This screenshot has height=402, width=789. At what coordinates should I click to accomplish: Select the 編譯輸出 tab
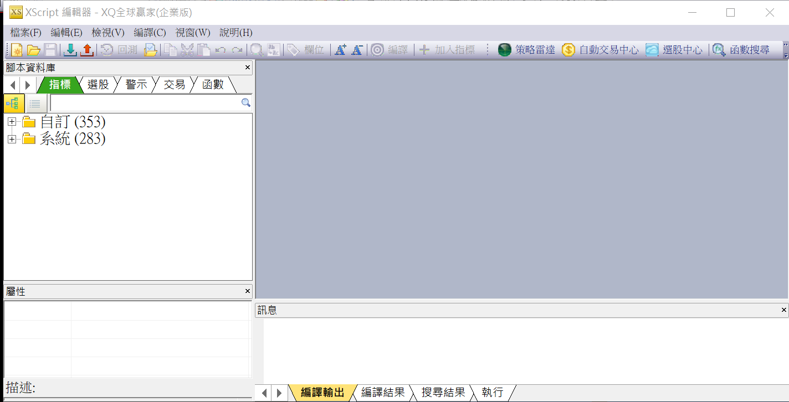coord(322,393)
